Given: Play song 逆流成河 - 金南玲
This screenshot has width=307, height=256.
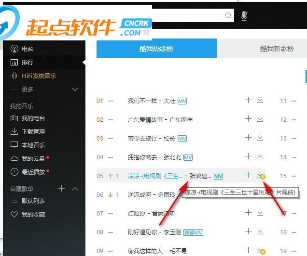Looking at the screenshot, I should (152, 195).
